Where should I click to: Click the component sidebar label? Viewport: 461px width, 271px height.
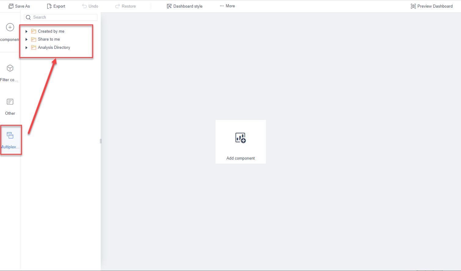10,39
